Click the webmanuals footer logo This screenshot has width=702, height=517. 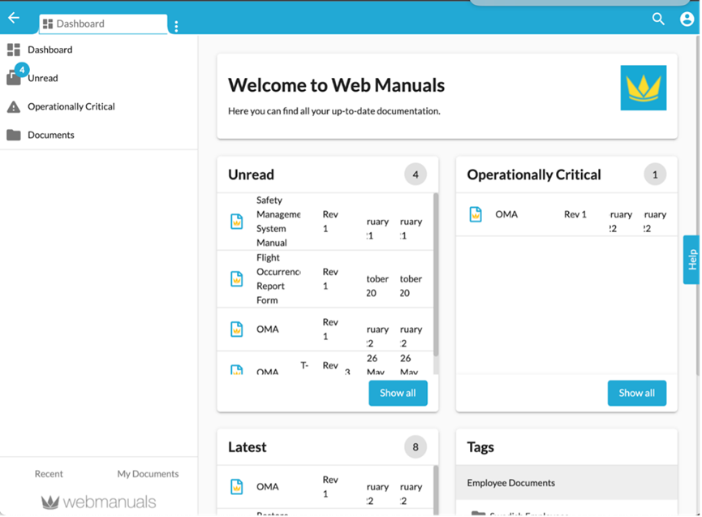click(x=98, y=502)
